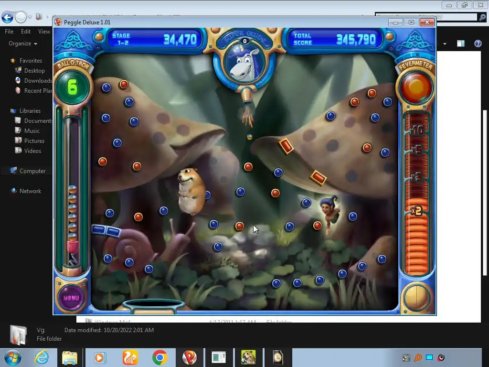Viewport: 489px width, 367px height.
Task: Click the folder icon in the Explorer address bar
Action: tap(39, 17)
